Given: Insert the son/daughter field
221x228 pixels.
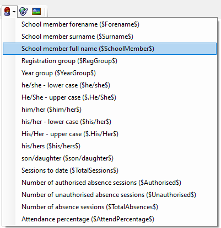Looking at the screenshot, I should (x=110, y=158).
